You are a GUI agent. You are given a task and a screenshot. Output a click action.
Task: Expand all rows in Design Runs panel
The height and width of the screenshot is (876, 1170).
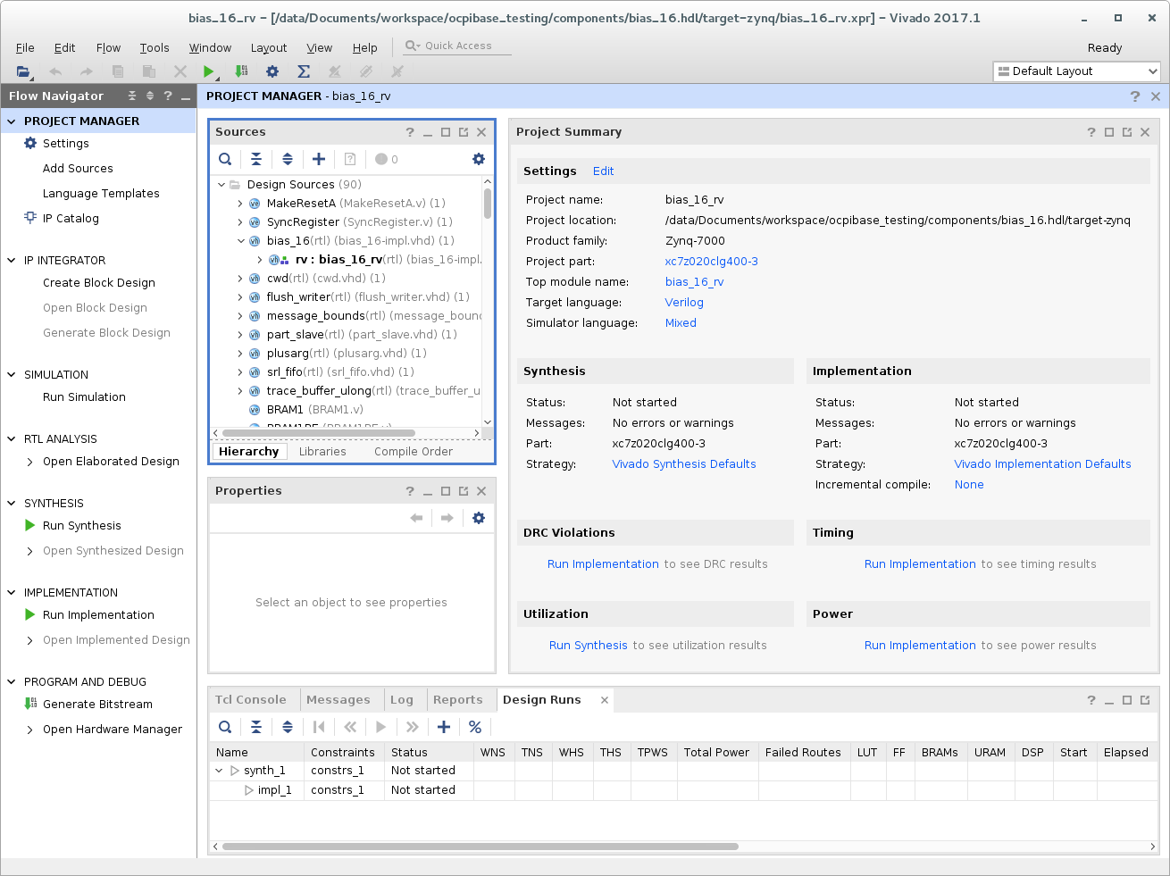288,727
